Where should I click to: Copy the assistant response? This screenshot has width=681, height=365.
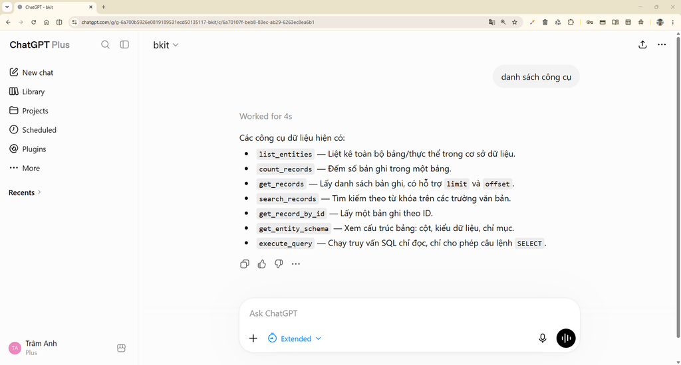click(x=245, y=264)
